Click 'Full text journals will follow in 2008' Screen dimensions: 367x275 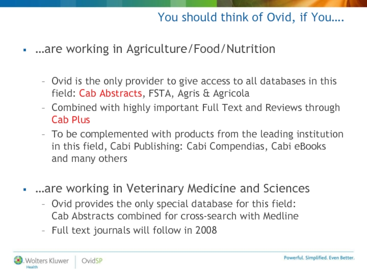click(x=134, y=231)
